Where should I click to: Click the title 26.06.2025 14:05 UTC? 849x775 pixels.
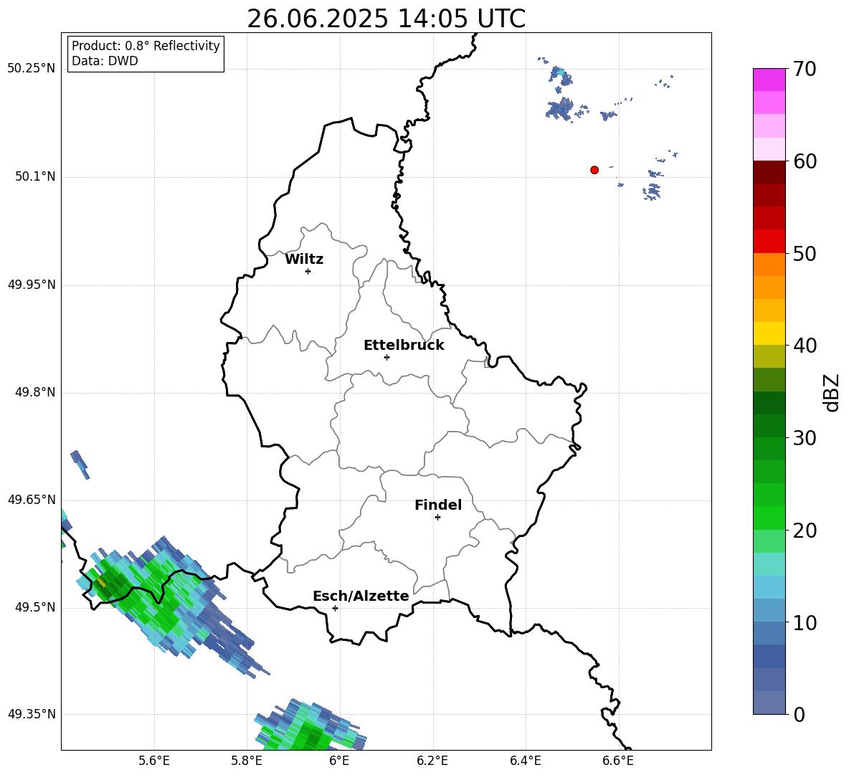point(386,19)
